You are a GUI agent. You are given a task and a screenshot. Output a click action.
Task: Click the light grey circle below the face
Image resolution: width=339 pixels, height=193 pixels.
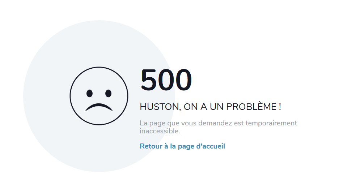pyautogui.click(x=99, y=149)
